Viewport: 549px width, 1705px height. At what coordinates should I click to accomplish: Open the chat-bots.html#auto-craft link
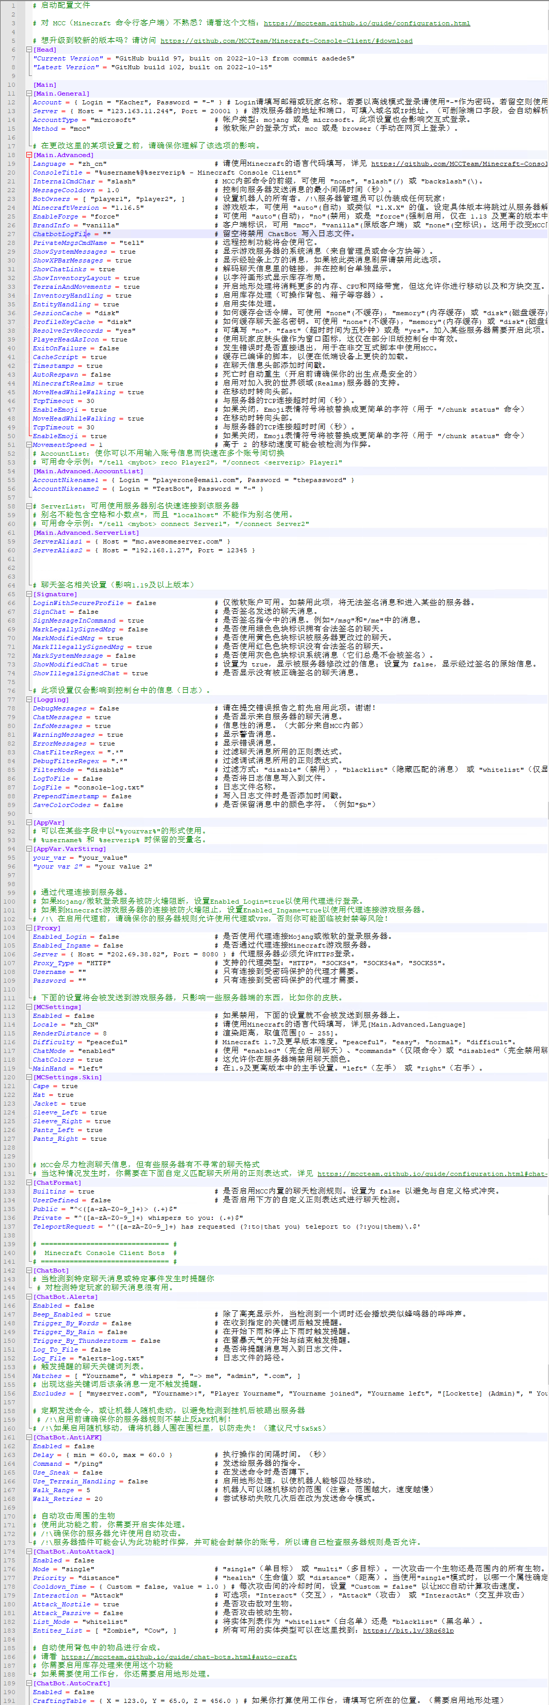click(x=179, y=1657)
